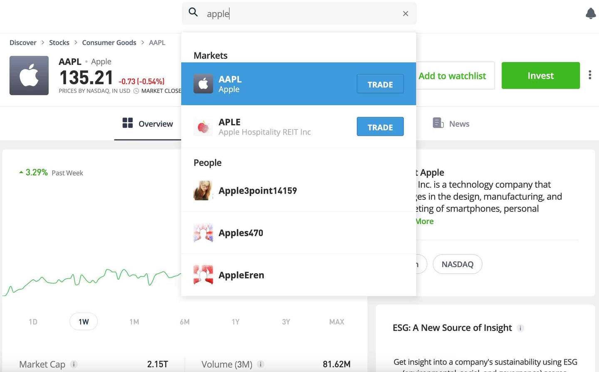The height and width of the screenshot is (372, 599).
Task: Open the Discover breadcrumb link
Action: [23, 42]
